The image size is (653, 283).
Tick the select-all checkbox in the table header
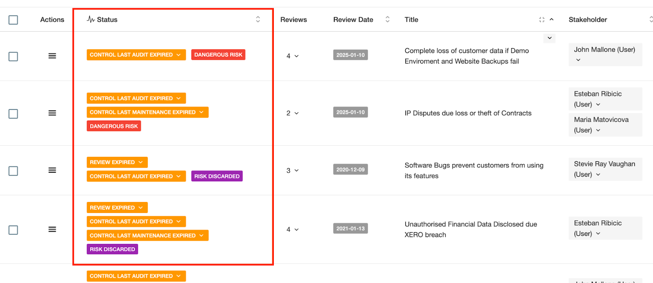click(x=13, y=20)
